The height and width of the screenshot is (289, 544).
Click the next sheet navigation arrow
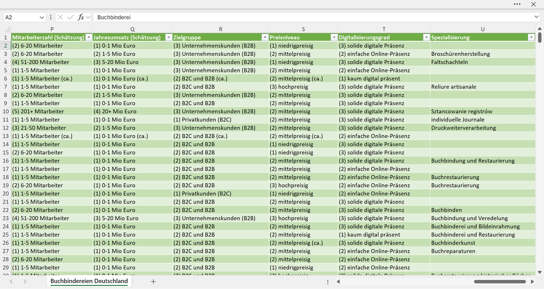coord(25,281)
